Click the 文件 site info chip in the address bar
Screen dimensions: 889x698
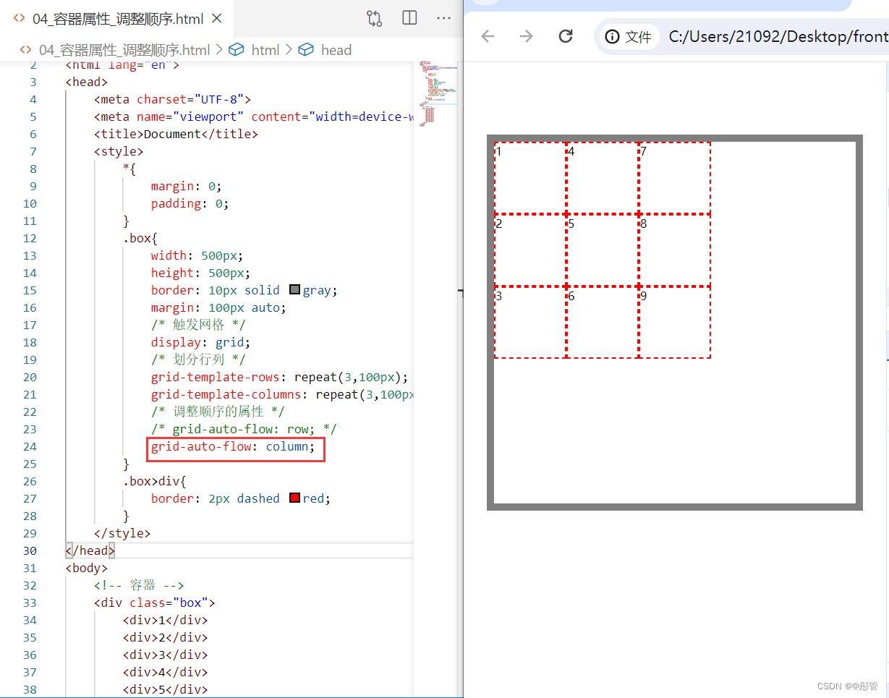pos(629,37)
